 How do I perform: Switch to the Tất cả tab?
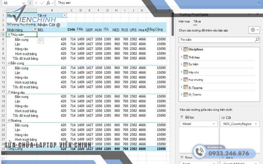coord(197,21)
